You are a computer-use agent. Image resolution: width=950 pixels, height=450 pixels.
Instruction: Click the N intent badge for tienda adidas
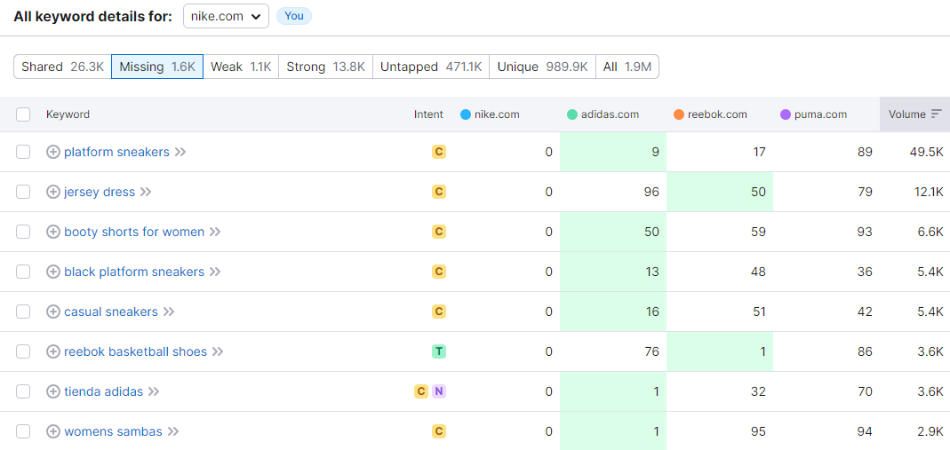coord(439,391)
